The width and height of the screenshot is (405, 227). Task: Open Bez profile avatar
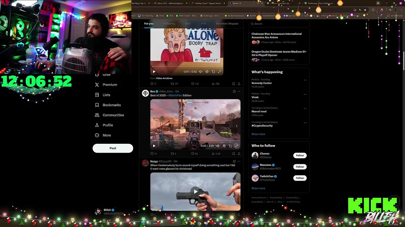145,93
